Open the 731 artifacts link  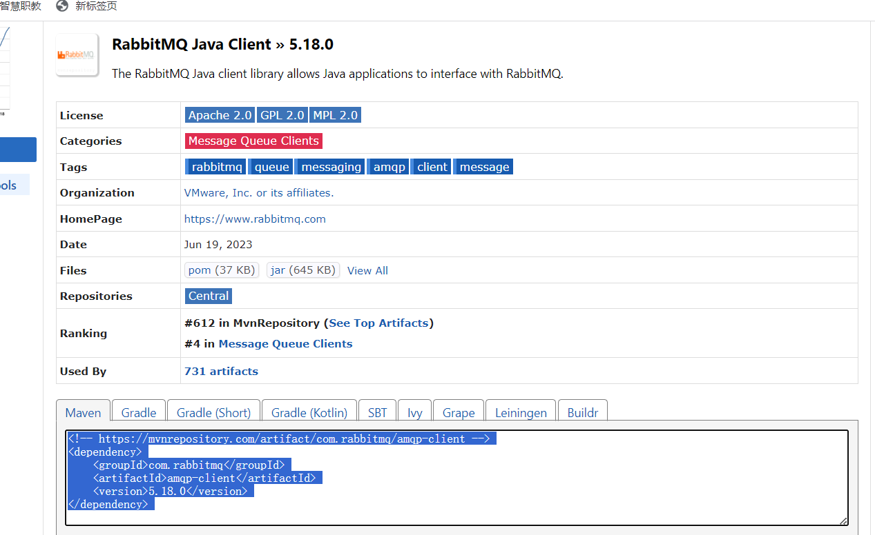(x=221, y=371)
